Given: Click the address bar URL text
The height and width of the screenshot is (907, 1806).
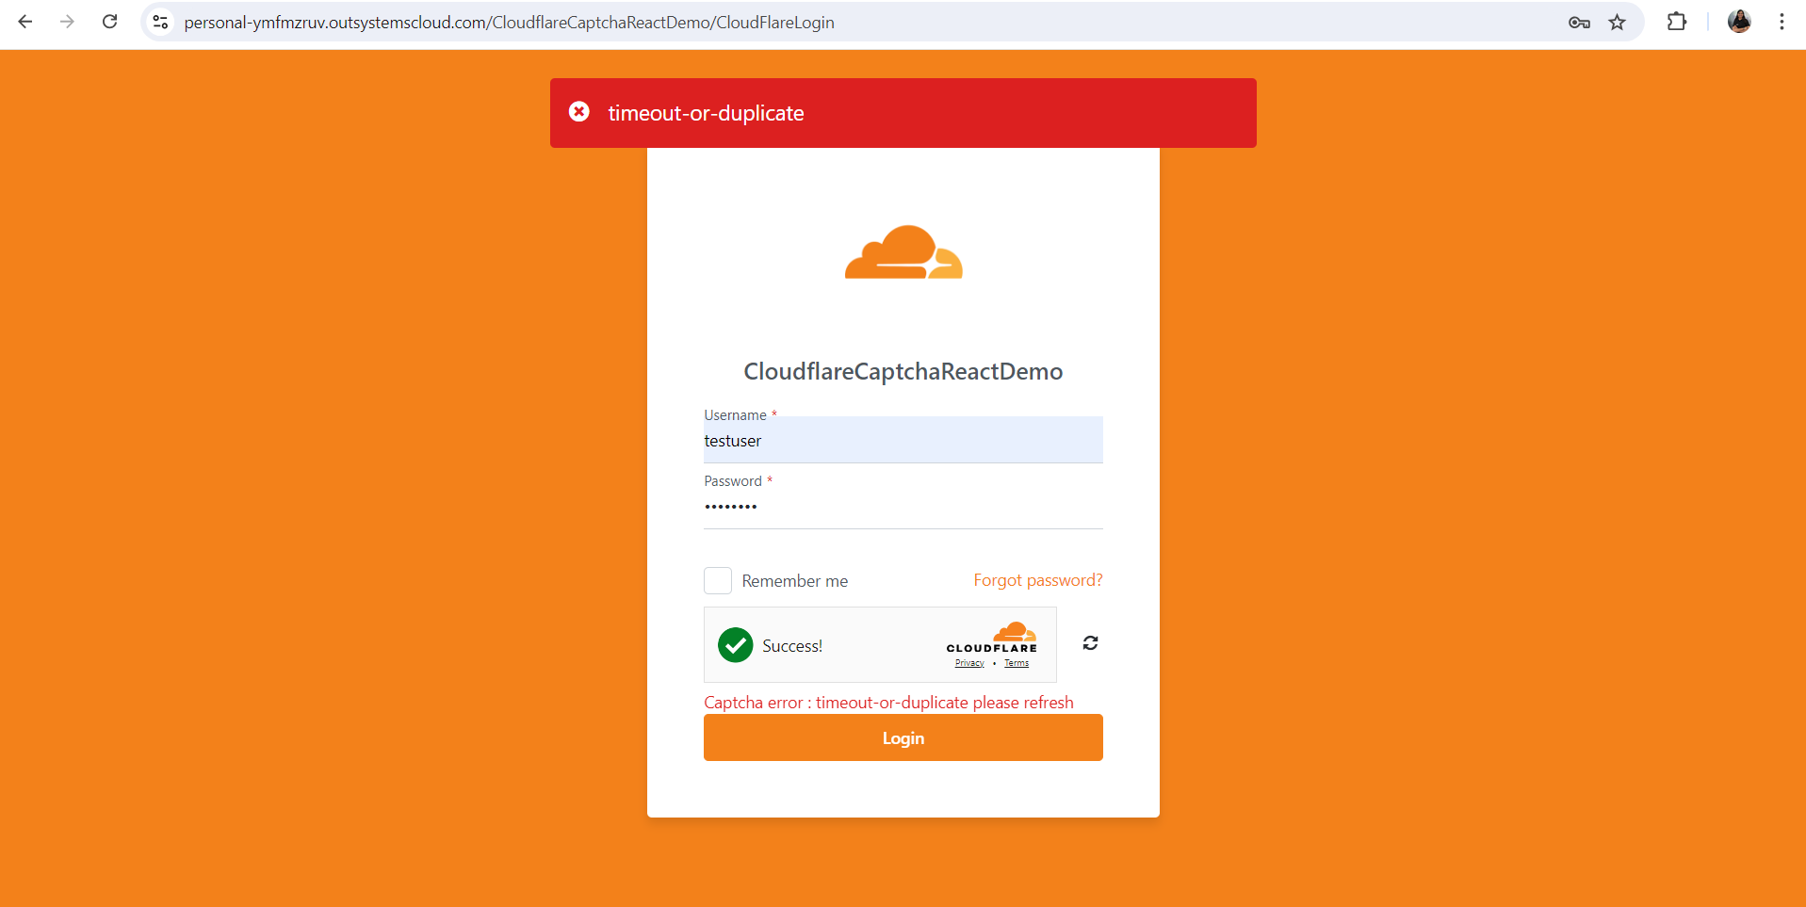Looking at the screenshot, I should 509,23.
